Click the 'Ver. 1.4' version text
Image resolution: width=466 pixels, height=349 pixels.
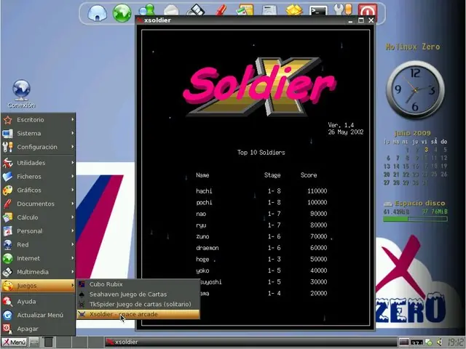tap(341, 125)
